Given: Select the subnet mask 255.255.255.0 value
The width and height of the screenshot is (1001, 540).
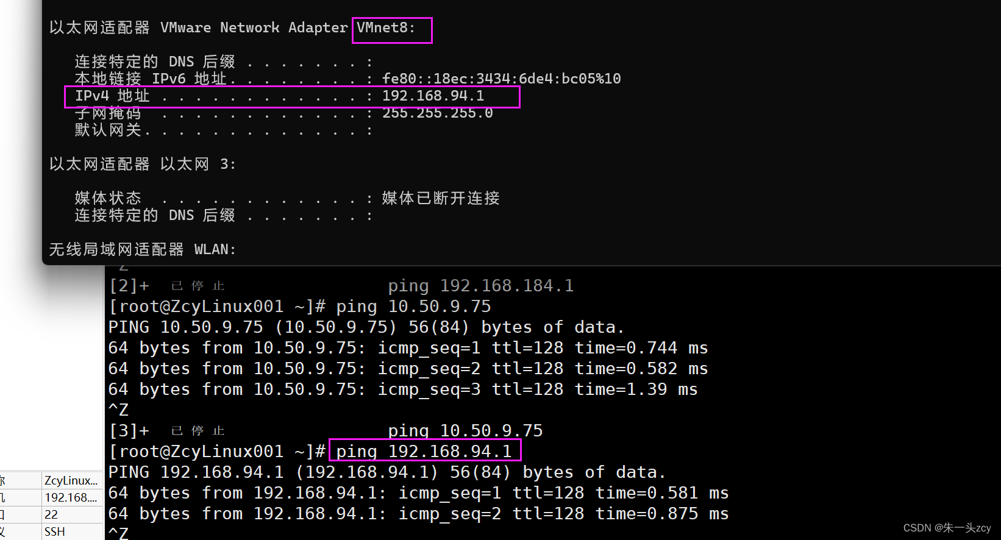Looking at the screenshot, I should tap(438, 113).
